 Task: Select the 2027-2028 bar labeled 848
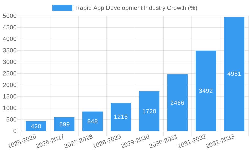click(x=93, y=121)
